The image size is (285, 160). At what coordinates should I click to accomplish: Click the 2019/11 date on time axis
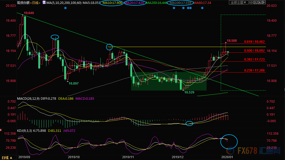coord(128,157)
